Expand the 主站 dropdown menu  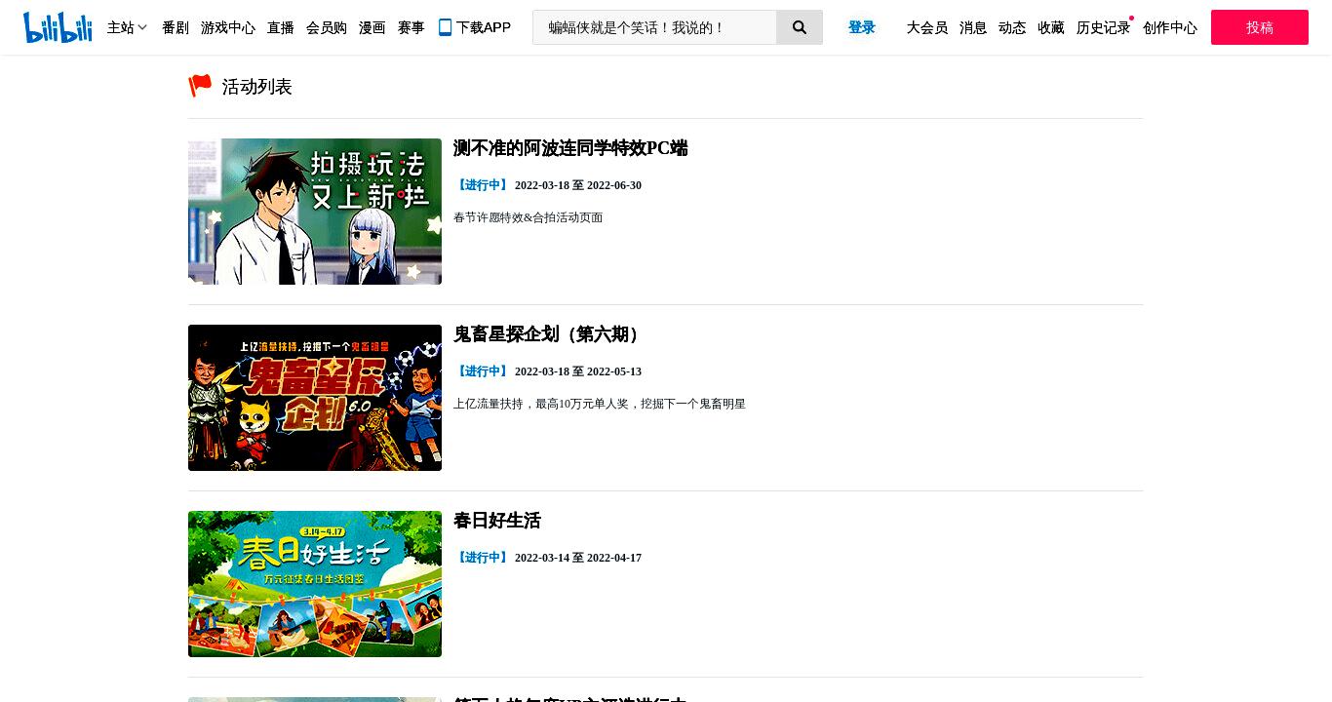(x=127, y=27)
